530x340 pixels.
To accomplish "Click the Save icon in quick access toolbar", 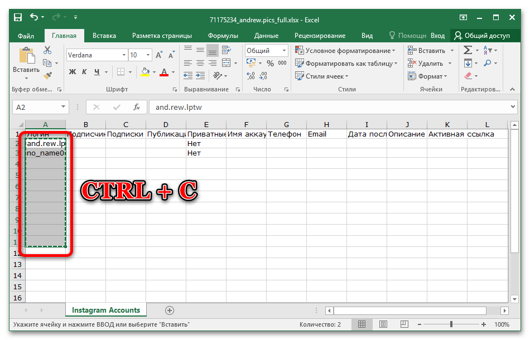I will 18,20.
